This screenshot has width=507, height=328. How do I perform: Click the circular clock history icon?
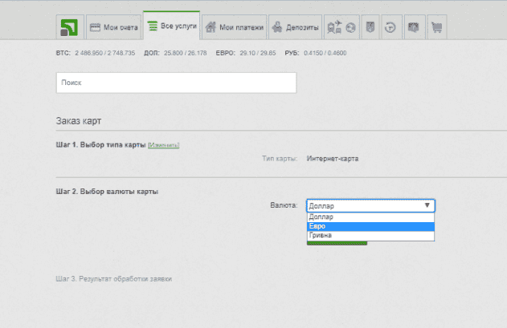click(390, 27)
